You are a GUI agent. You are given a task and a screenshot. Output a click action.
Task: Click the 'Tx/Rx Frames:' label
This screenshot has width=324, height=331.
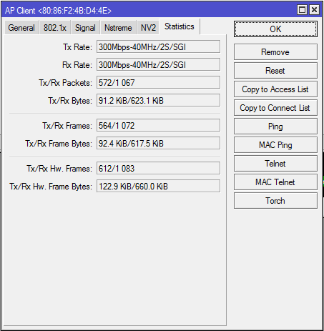pyautogui.click(x=67, y=126)
